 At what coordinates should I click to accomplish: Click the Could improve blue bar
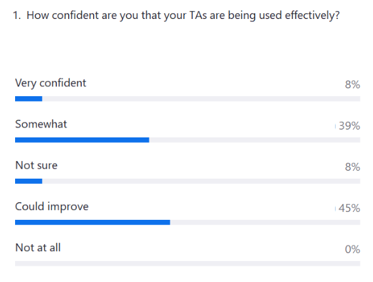92,222
